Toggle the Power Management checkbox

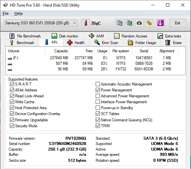tap(98, 90)
